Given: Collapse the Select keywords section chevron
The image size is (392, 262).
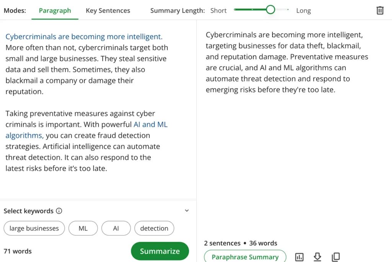Looking at the screenshot, I should click(187, 210).
